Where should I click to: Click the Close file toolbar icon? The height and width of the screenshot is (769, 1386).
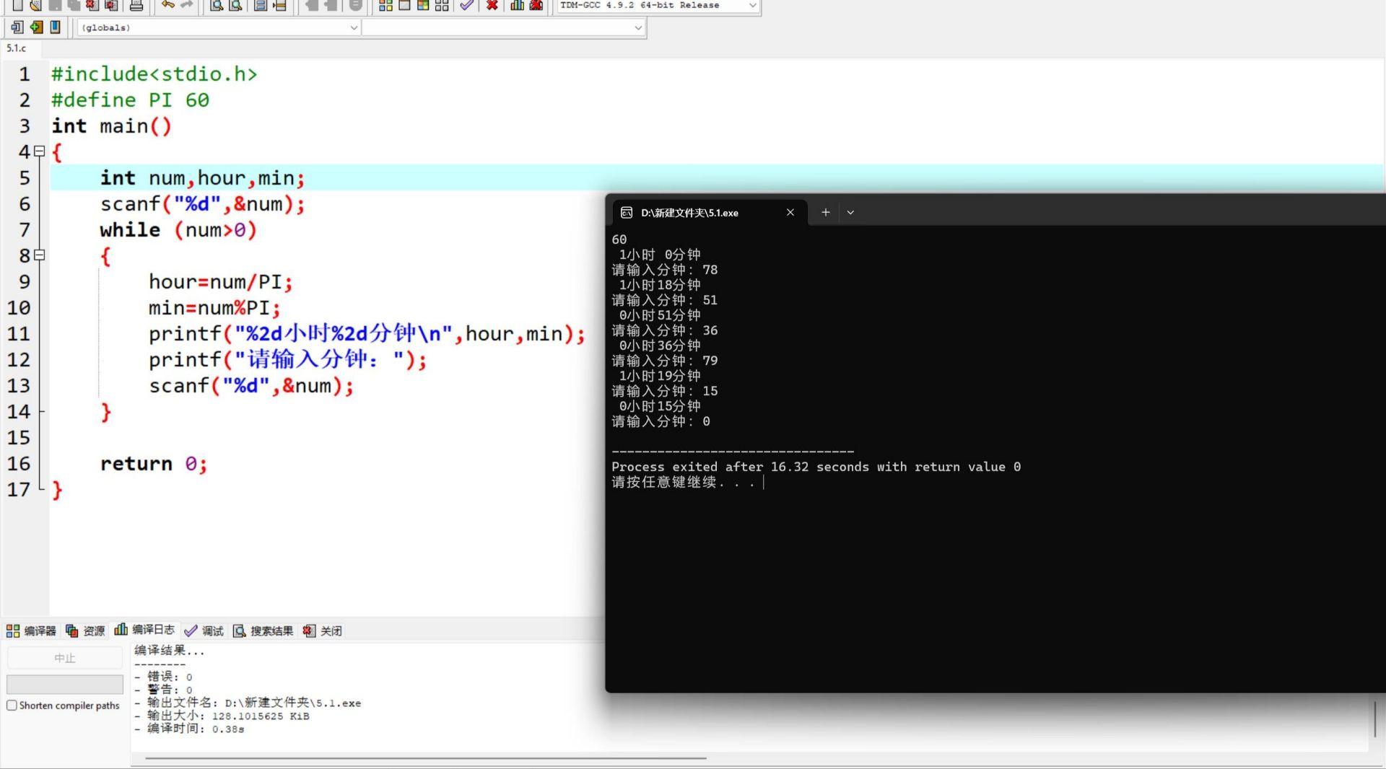pos(92,5)
